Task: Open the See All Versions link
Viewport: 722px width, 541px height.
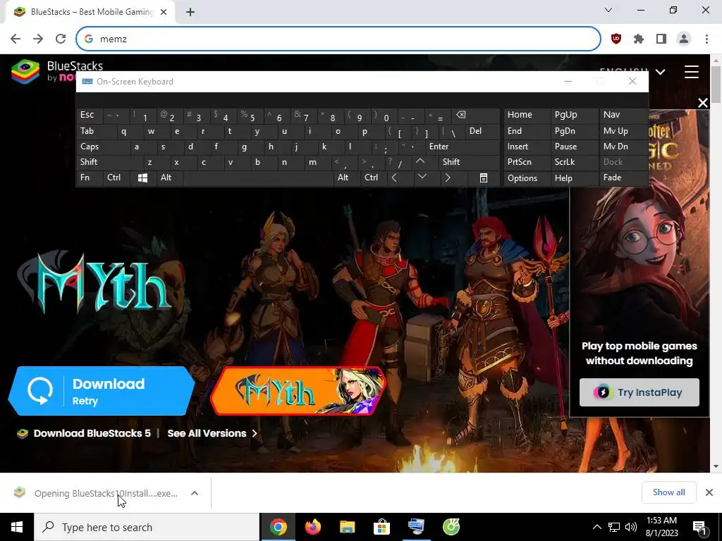Action: [212, 433]
